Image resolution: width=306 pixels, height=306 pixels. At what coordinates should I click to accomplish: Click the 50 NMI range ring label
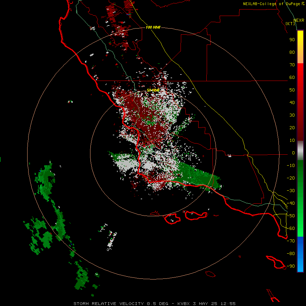click(153, 90)
